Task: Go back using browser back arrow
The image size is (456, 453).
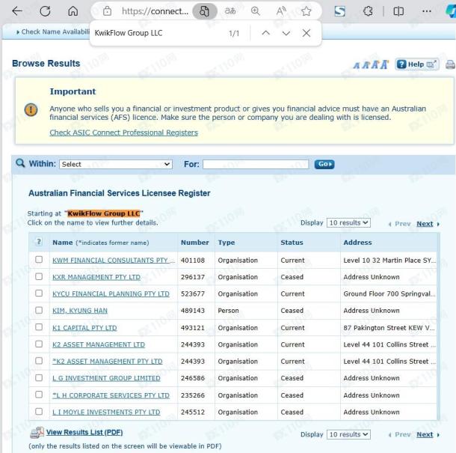Action: pyautogui.click(x=17, y=11)
